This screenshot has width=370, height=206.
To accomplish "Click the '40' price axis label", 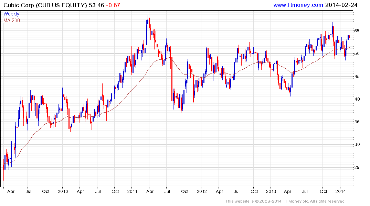I will 357,99.
